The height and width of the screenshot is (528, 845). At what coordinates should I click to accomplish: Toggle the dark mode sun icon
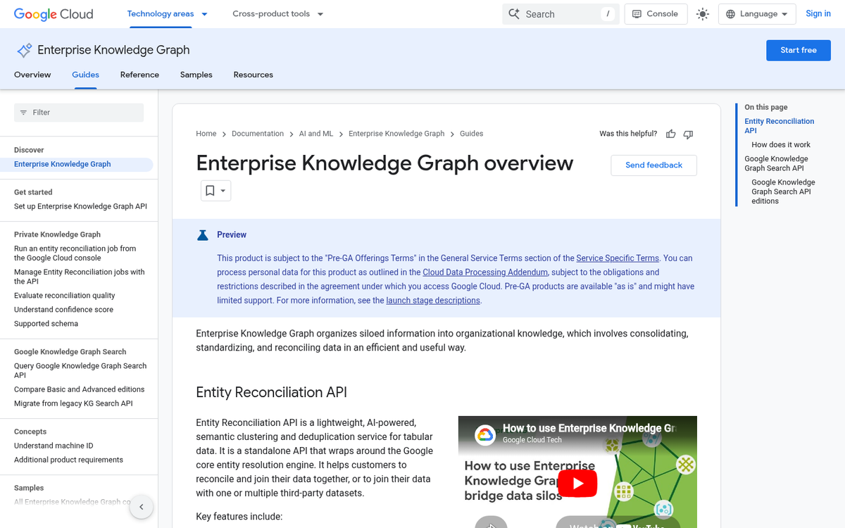click(703, 13)
